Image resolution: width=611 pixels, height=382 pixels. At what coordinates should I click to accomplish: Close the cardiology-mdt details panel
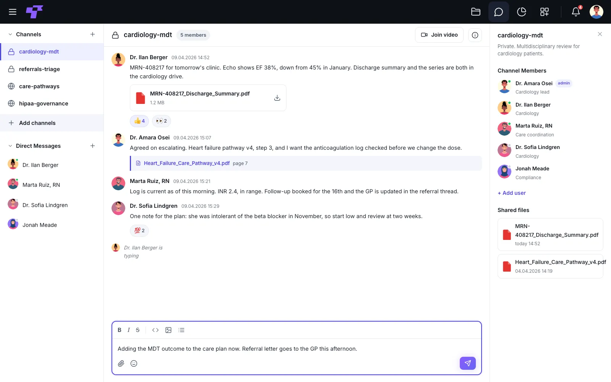pos(600,34)
